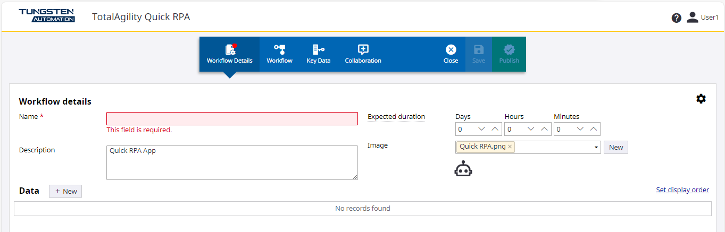Open settings gear in Workflow details
725x232 pixels.
[701, 99]
